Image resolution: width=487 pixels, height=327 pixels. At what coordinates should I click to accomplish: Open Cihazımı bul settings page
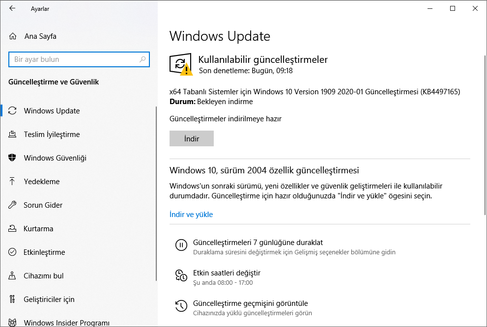(x=44, y=276)
